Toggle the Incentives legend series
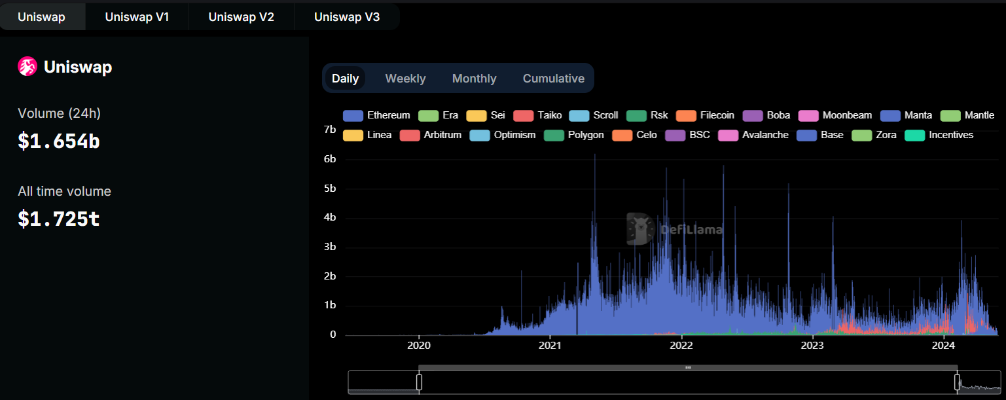This screenshot has height=400, width=1006. point(939,135)
